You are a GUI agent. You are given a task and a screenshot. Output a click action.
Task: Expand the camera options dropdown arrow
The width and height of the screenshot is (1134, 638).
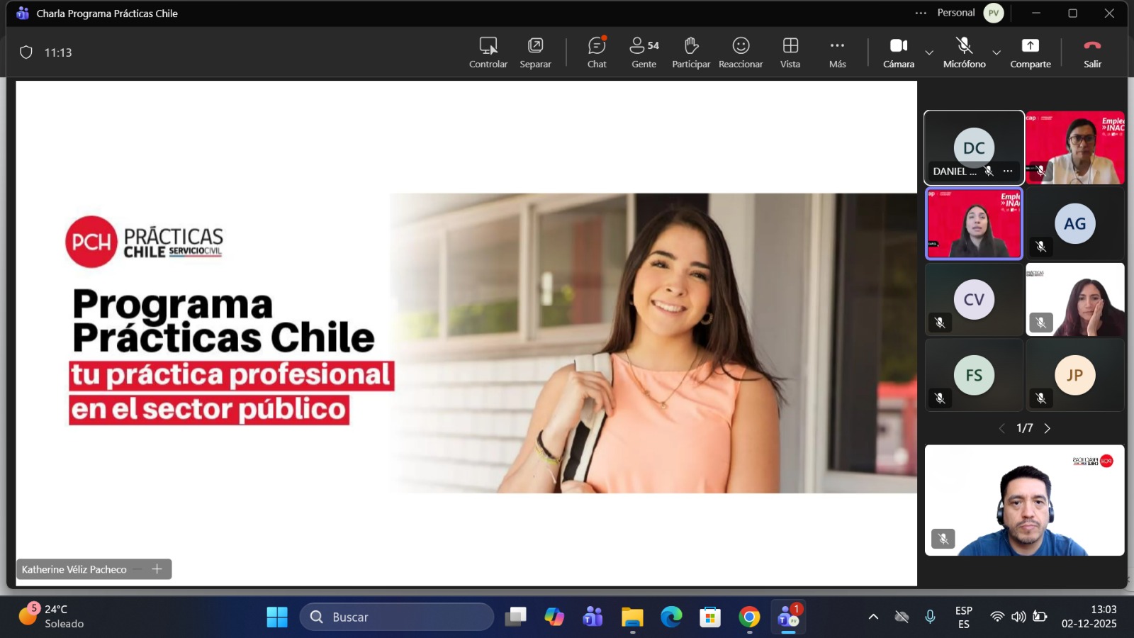point(929,52)
